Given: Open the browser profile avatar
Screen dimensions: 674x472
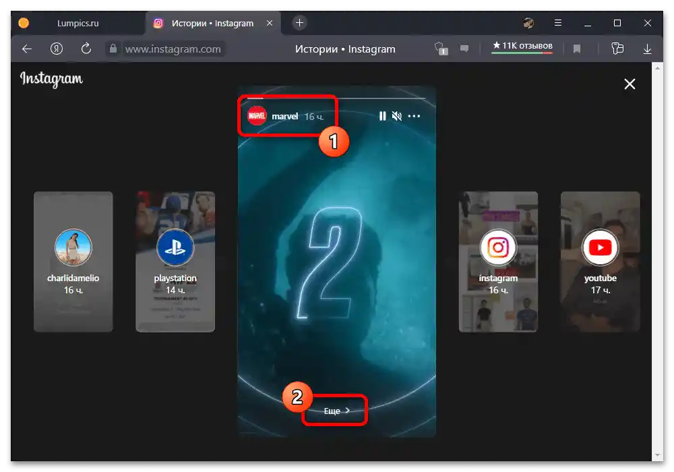Looking at the screenshot, I should tap(528, 23).
